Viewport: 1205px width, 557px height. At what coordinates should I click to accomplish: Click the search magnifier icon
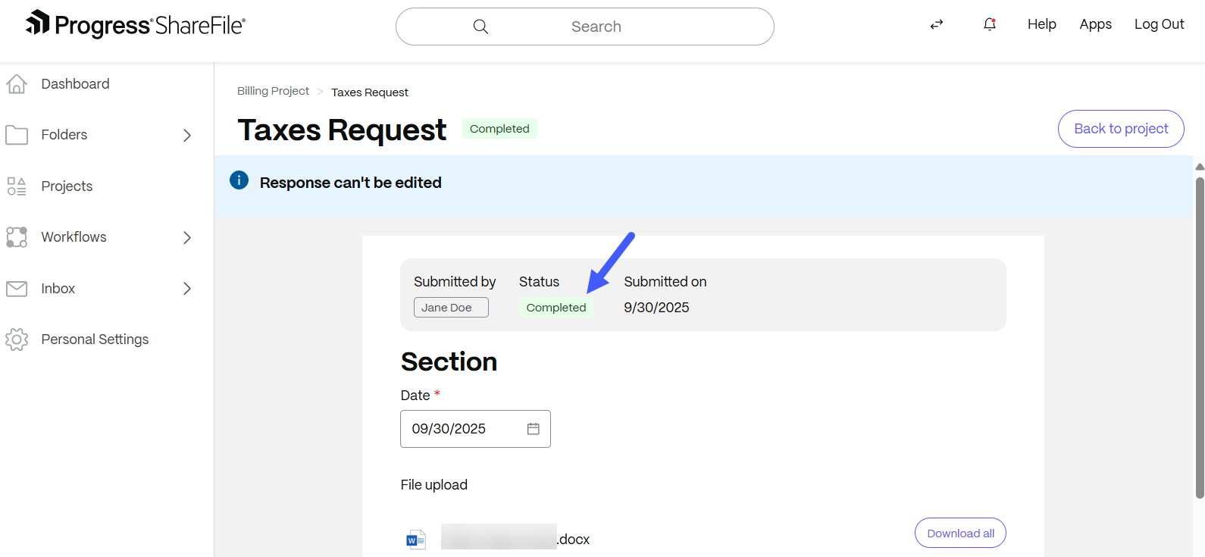[x=480, y=27]
